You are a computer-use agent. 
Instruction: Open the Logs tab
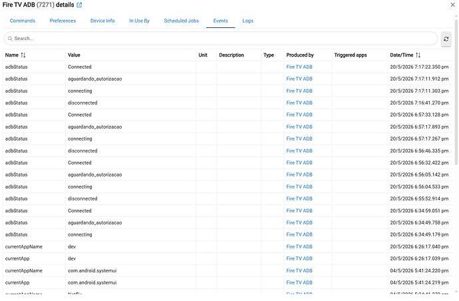point(247,21)
